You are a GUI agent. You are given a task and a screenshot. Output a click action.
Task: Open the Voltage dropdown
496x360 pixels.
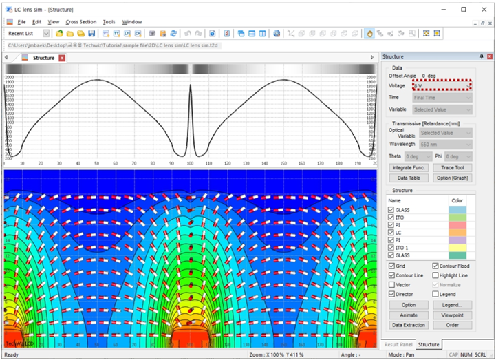point(442,86)
